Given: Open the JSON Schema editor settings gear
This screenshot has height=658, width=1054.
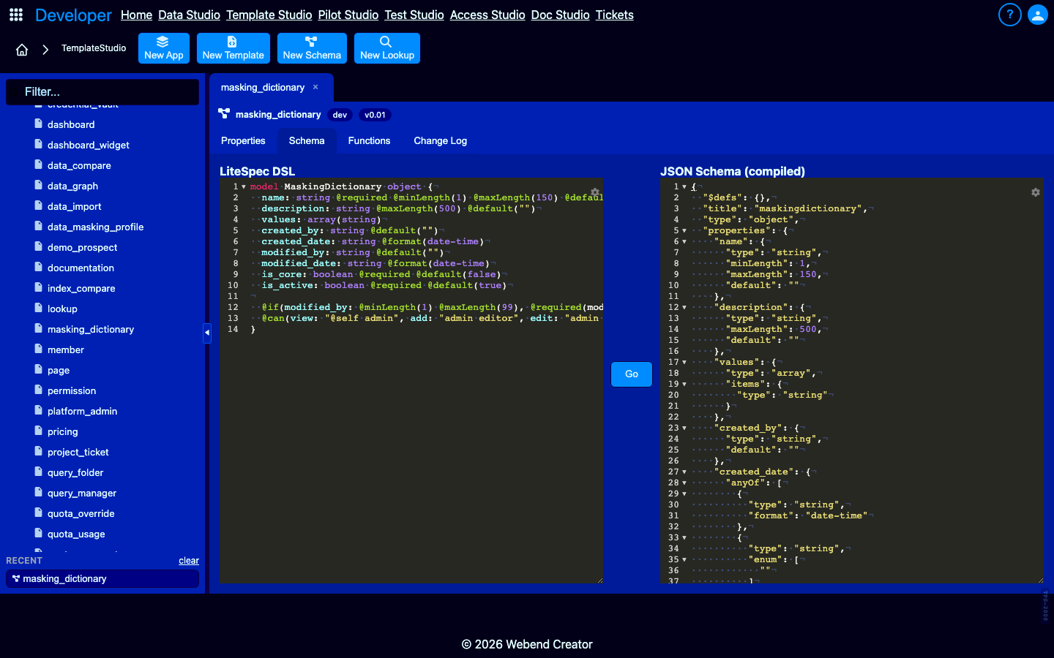Looking at the screenshot, I should coord(1036,192).
